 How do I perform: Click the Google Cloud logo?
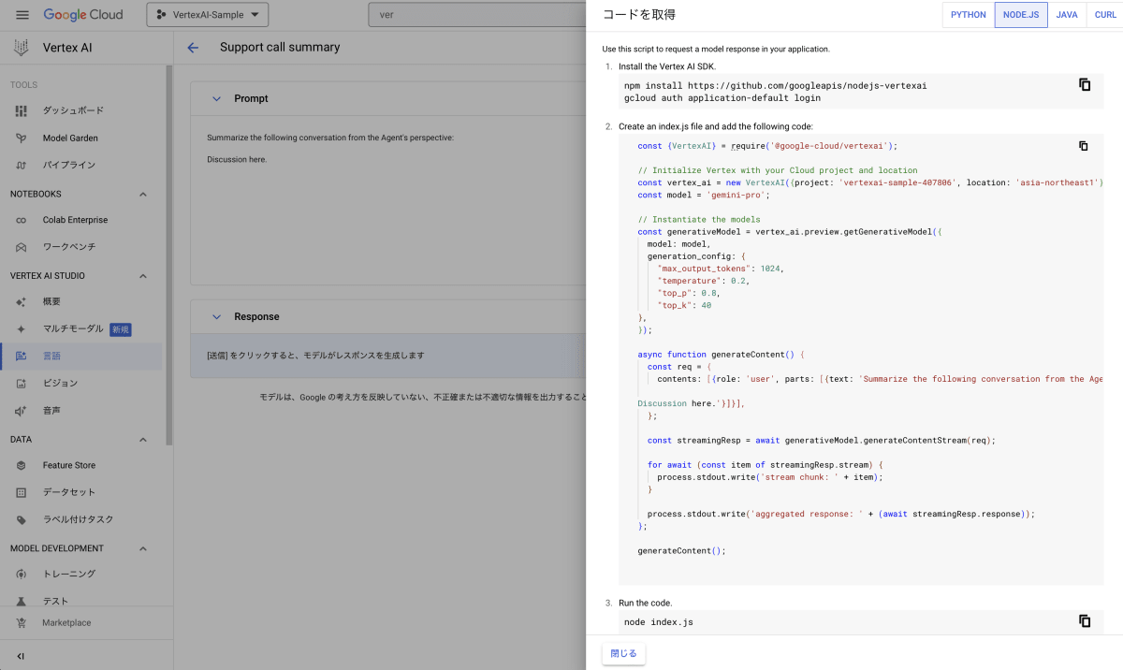click(x=83, y=15)
